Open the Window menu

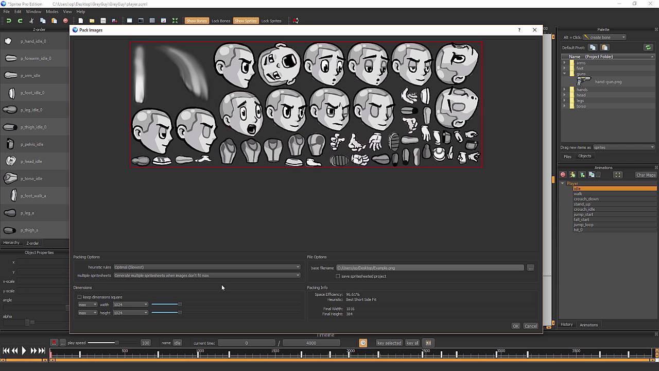[33, 11]
